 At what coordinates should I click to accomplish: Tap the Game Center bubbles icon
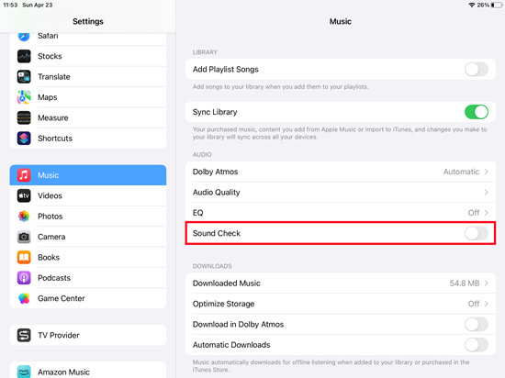tap(24, 298)
